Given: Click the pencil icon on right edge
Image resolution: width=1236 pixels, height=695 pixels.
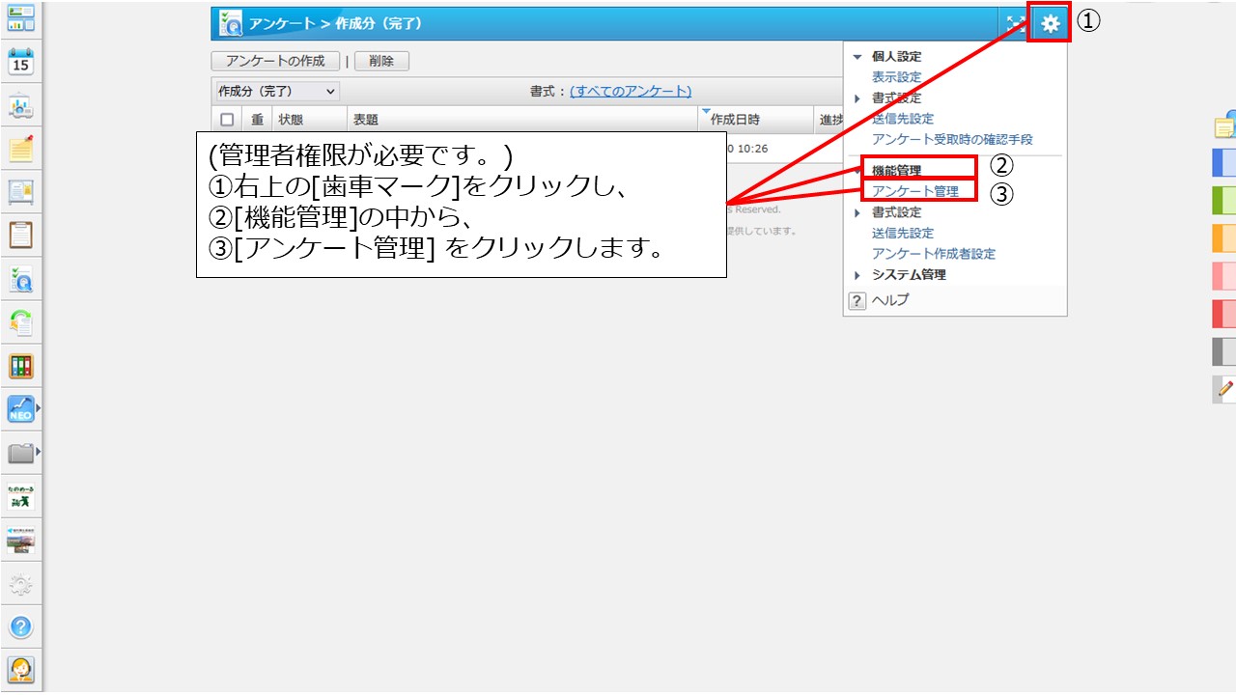Looking at the screenshot, I should tap(1225, 389).
